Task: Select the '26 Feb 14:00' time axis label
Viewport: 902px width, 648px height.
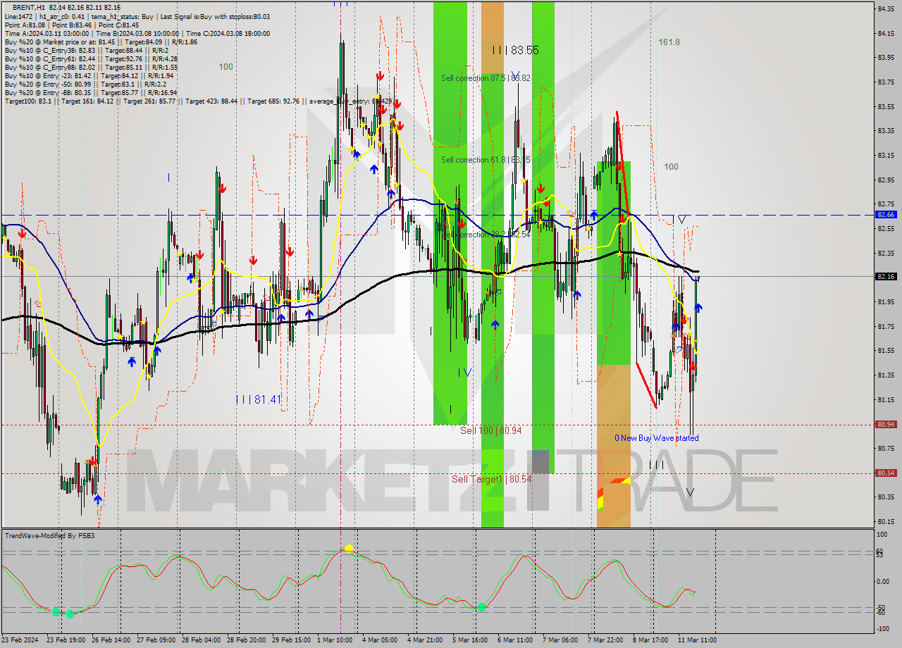Action: pos(111,640)
